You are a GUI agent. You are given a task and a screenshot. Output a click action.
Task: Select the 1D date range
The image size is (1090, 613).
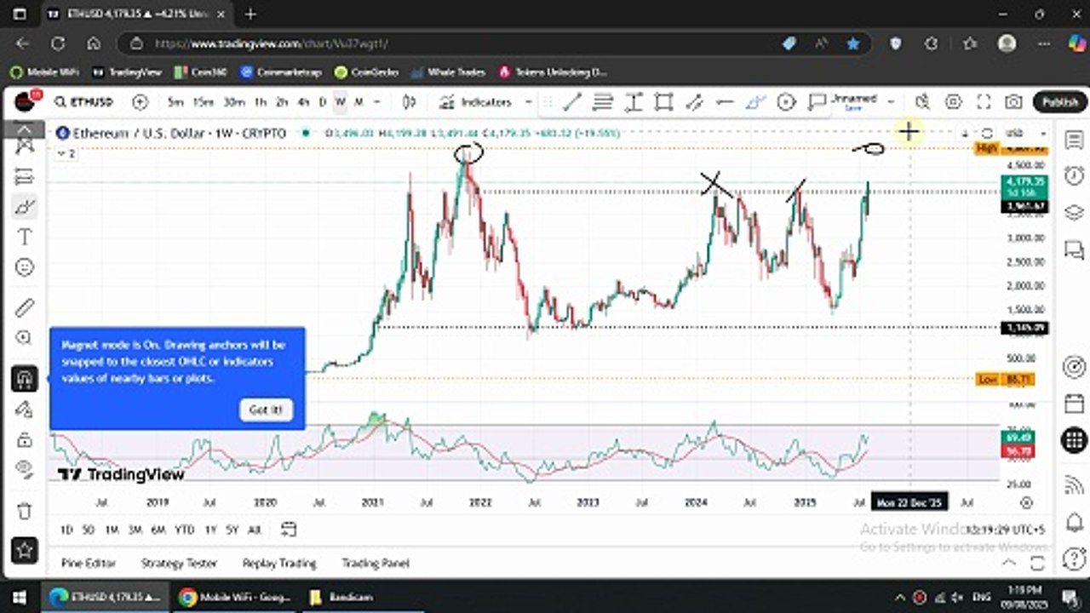point(66,530)
